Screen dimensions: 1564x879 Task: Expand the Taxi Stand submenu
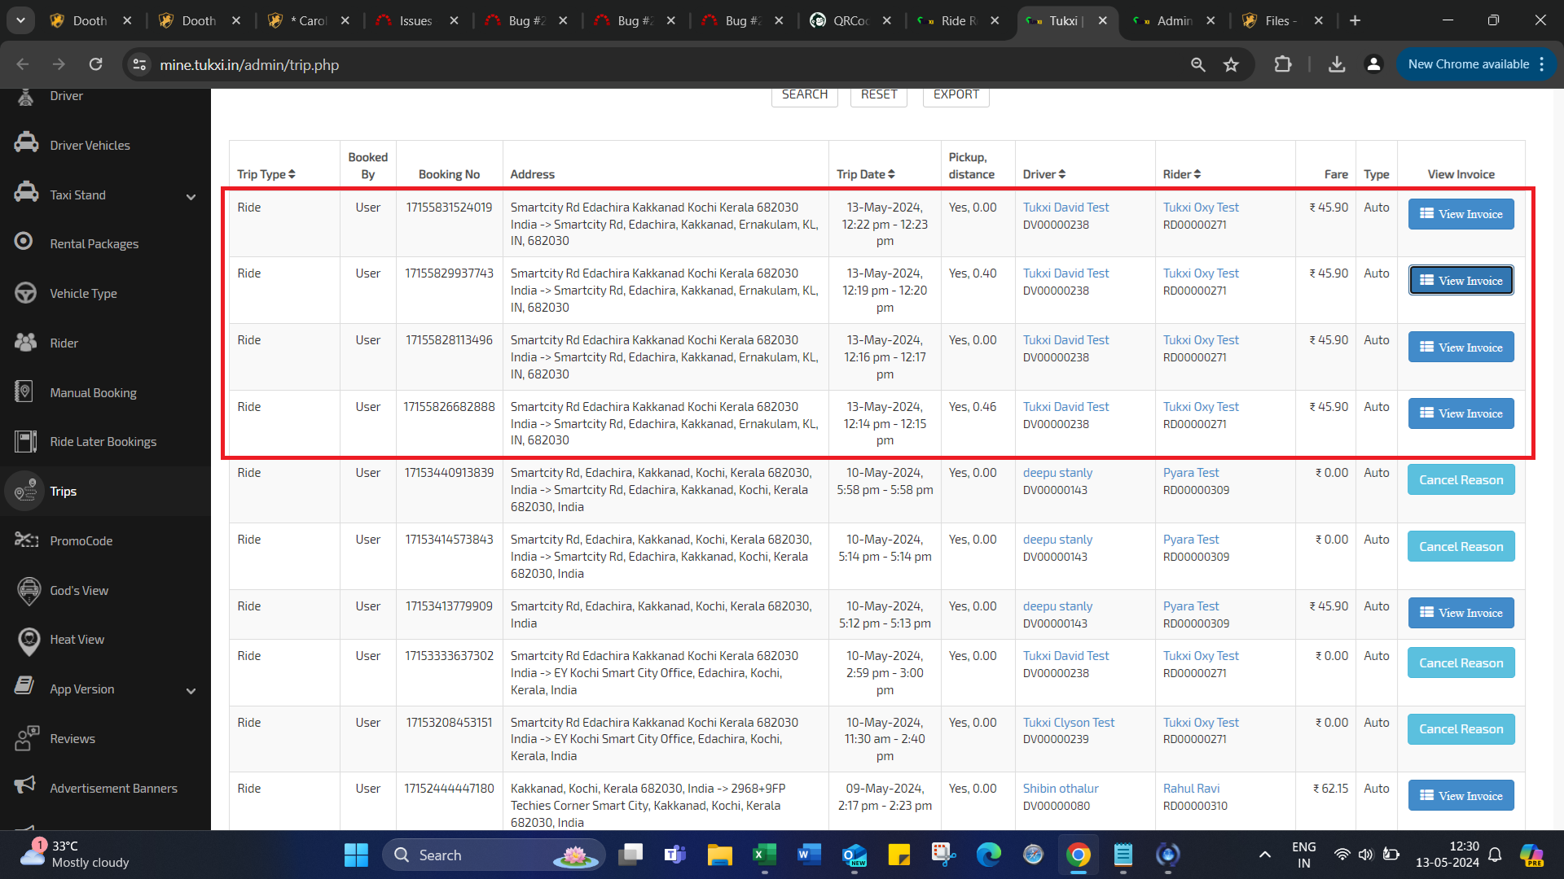(x=191, y=196)
